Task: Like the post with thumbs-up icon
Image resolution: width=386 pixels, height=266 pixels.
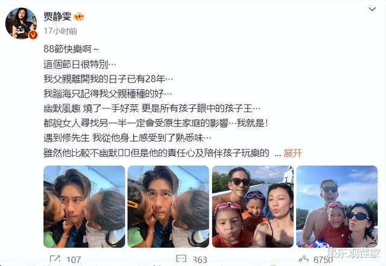Action: click(x=303, y=259)
